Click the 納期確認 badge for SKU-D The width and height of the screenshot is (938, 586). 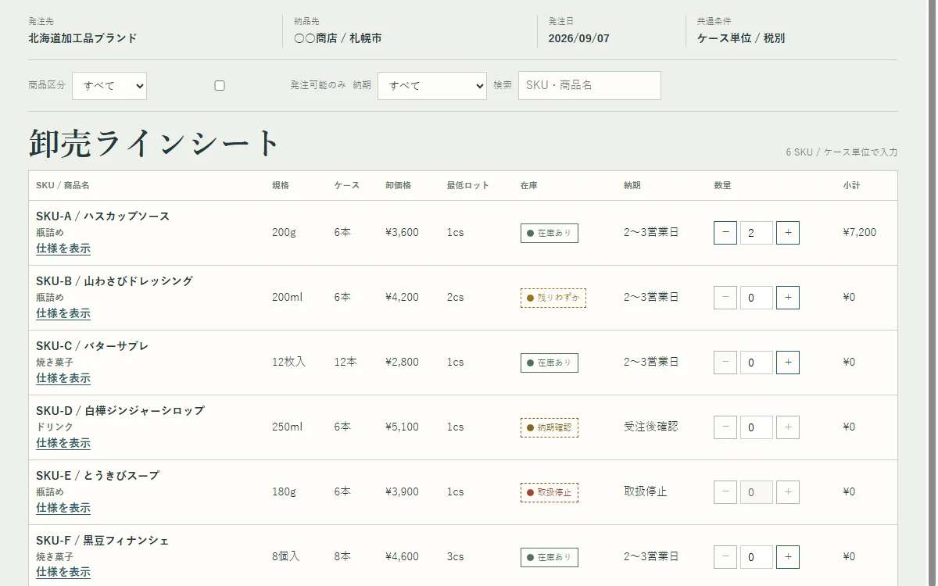click(550, 427)
